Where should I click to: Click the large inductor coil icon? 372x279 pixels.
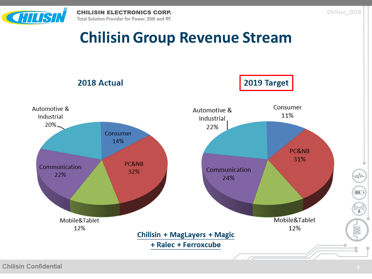357,230
